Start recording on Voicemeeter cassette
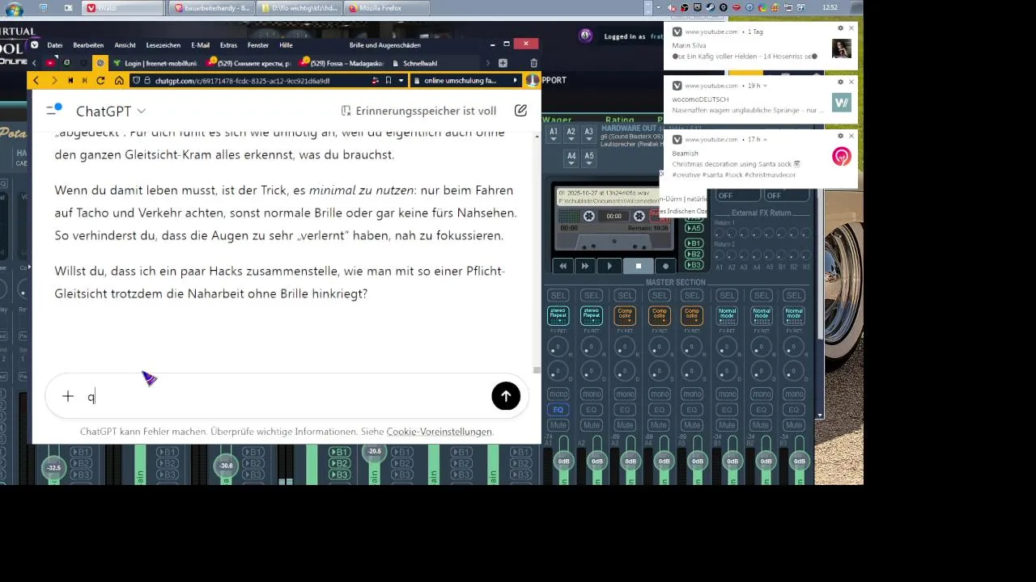 666,266
